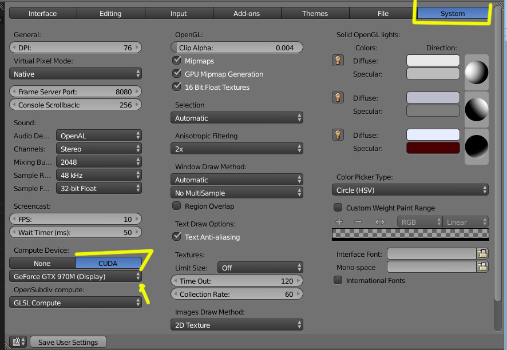Screen dimensions: 507x350
Task: Open the File tab
Action: [383, 13]
